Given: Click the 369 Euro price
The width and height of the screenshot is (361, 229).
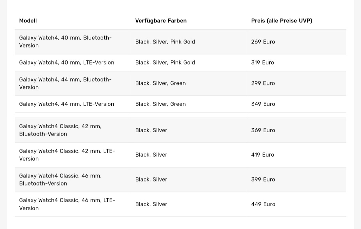Looking at the screenshot, I should pos(263,130).
